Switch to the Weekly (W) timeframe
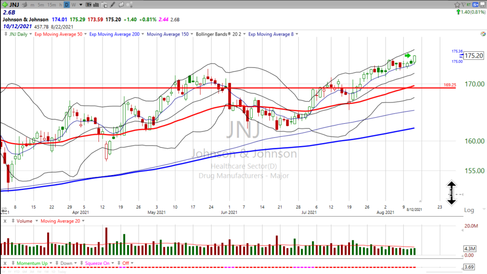The image size is (487, 274). (x=74, y=5)
